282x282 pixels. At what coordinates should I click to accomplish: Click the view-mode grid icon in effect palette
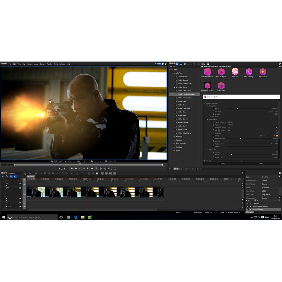pos(202,63)
